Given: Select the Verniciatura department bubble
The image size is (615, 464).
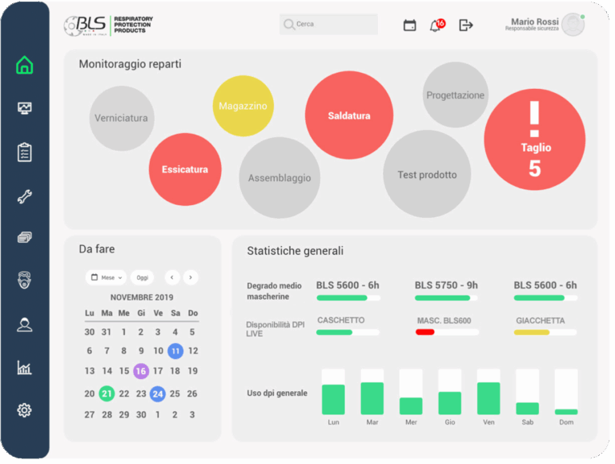Looking at the screenshot, I should point(122,118).
